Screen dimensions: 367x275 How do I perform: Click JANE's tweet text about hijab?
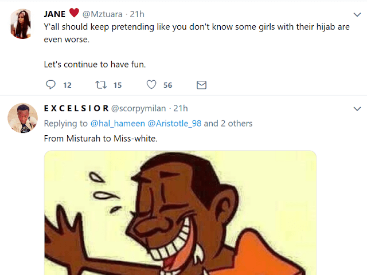click(x=196, y=33)
